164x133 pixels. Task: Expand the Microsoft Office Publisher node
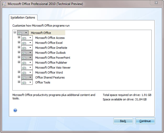[x=19, y=62]
